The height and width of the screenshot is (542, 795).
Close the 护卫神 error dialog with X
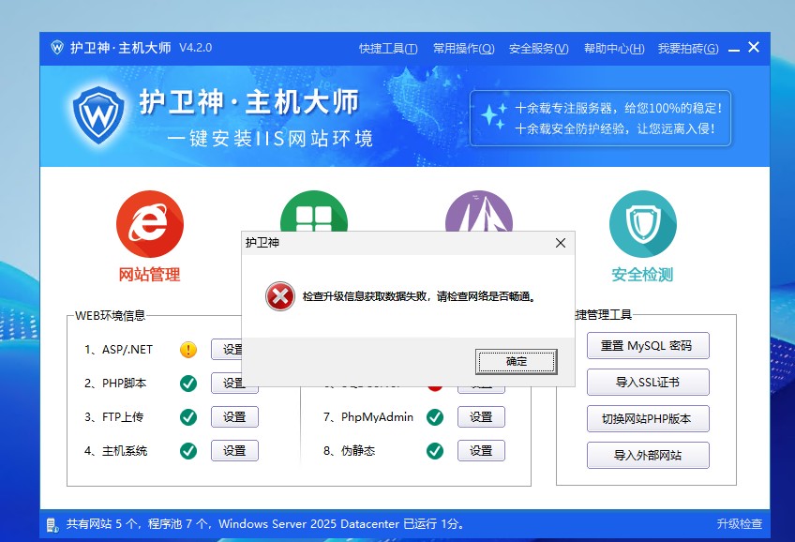[x=561, y=243]
